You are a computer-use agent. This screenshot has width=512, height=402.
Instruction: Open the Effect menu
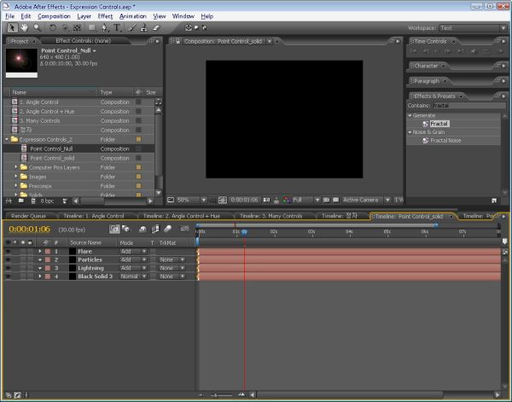pyautogui.click(x=105, y=16)
